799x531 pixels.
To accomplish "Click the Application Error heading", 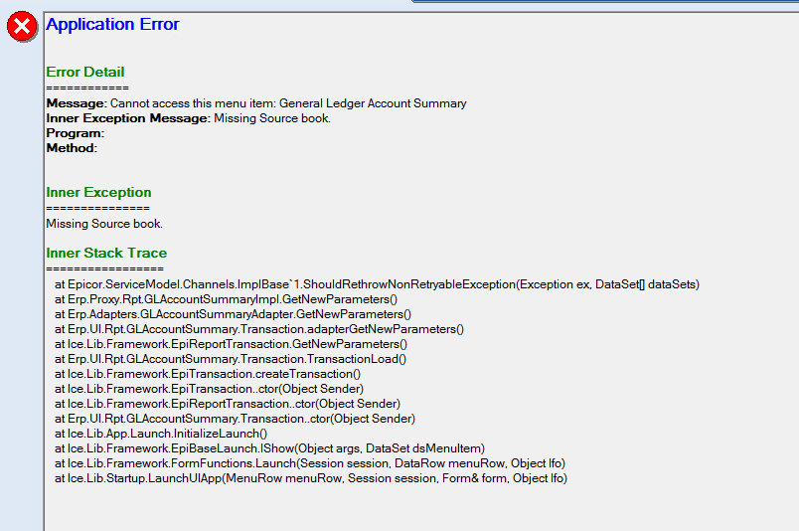I will [x=112, y=25].
